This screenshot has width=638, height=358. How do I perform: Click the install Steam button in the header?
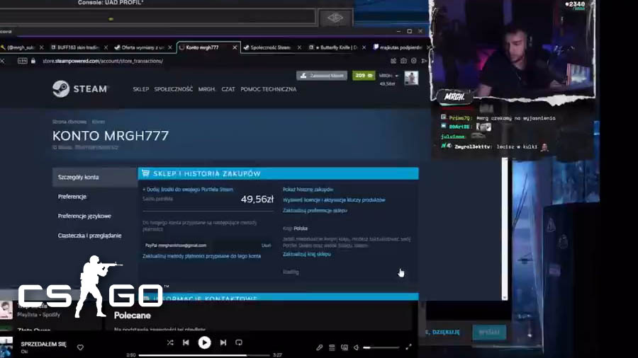(321, 76)
